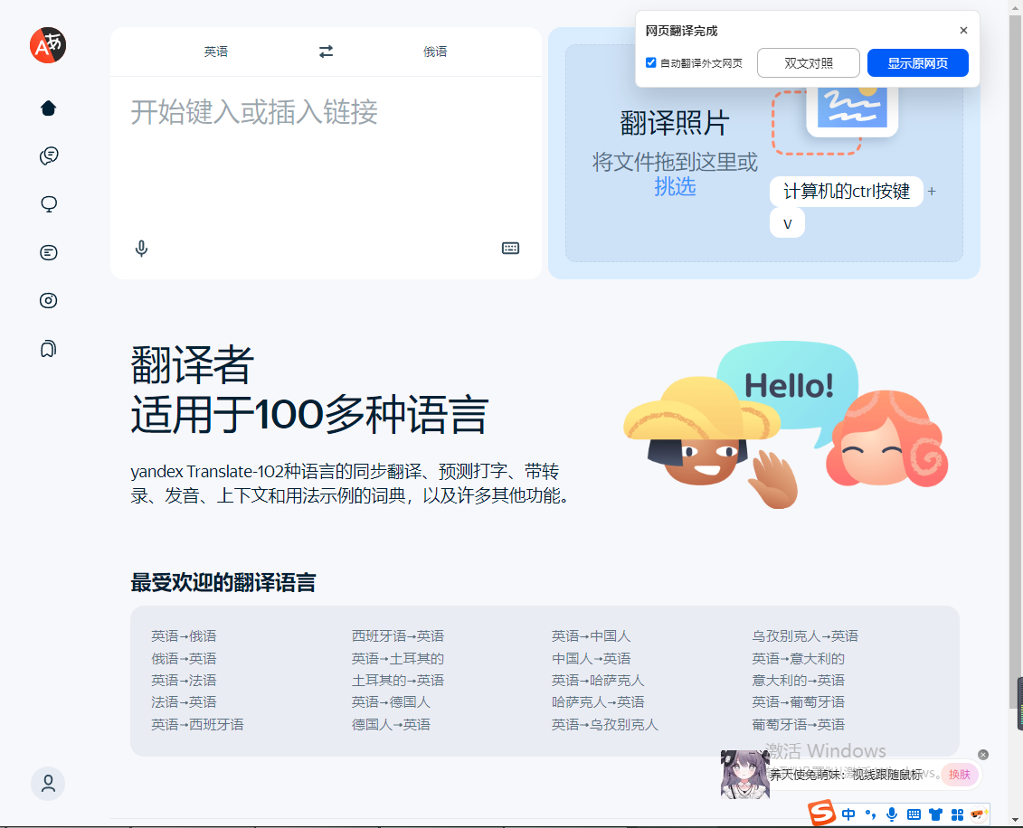
Task: Open 英语→土耳其的 link
Action: click(x=398, y=658)
